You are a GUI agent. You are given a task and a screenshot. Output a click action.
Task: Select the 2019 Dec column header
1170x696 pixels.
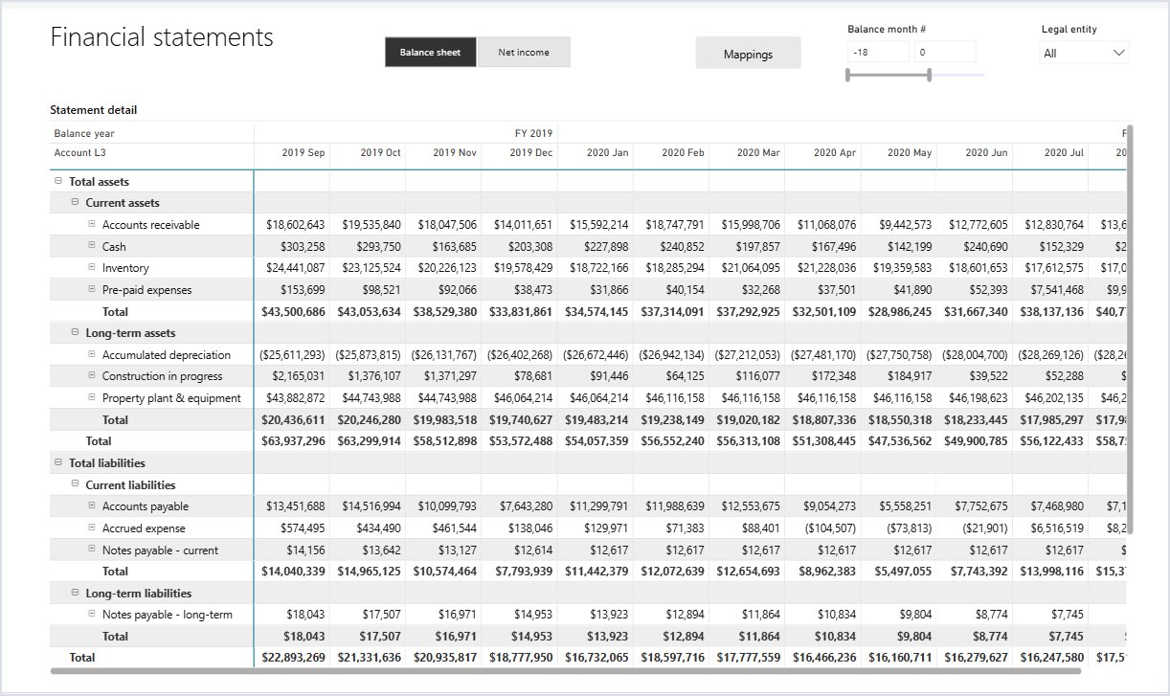(531, 152)
